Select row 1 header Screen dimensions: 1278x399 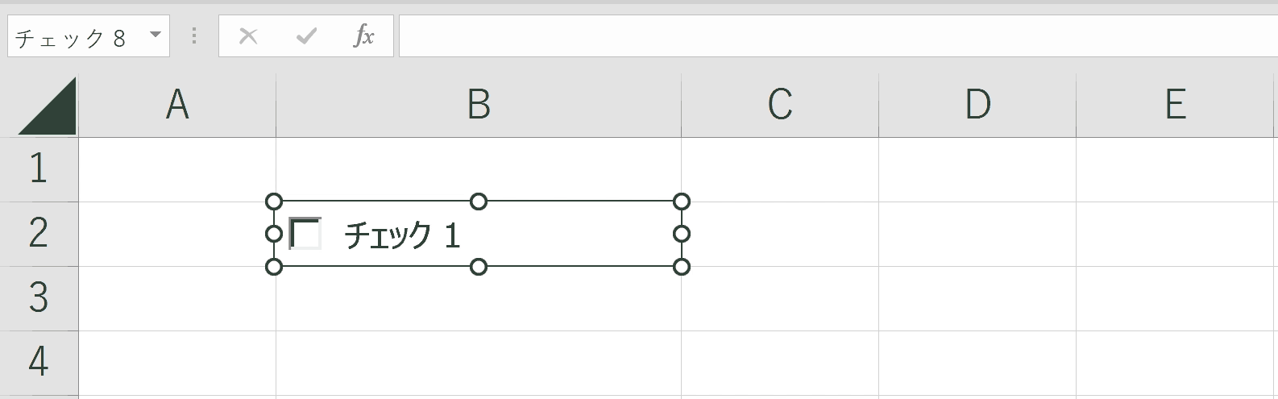point(39,169)
